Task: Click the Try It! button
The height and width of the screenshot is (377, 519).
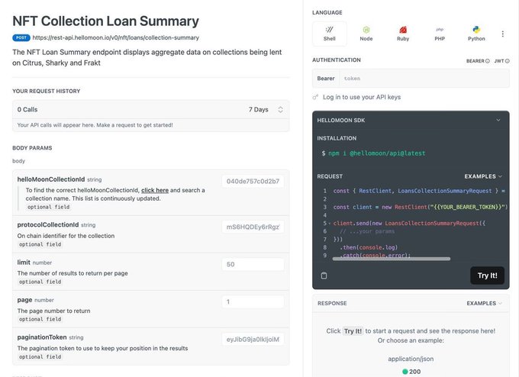Action: [x=487, y=275]
